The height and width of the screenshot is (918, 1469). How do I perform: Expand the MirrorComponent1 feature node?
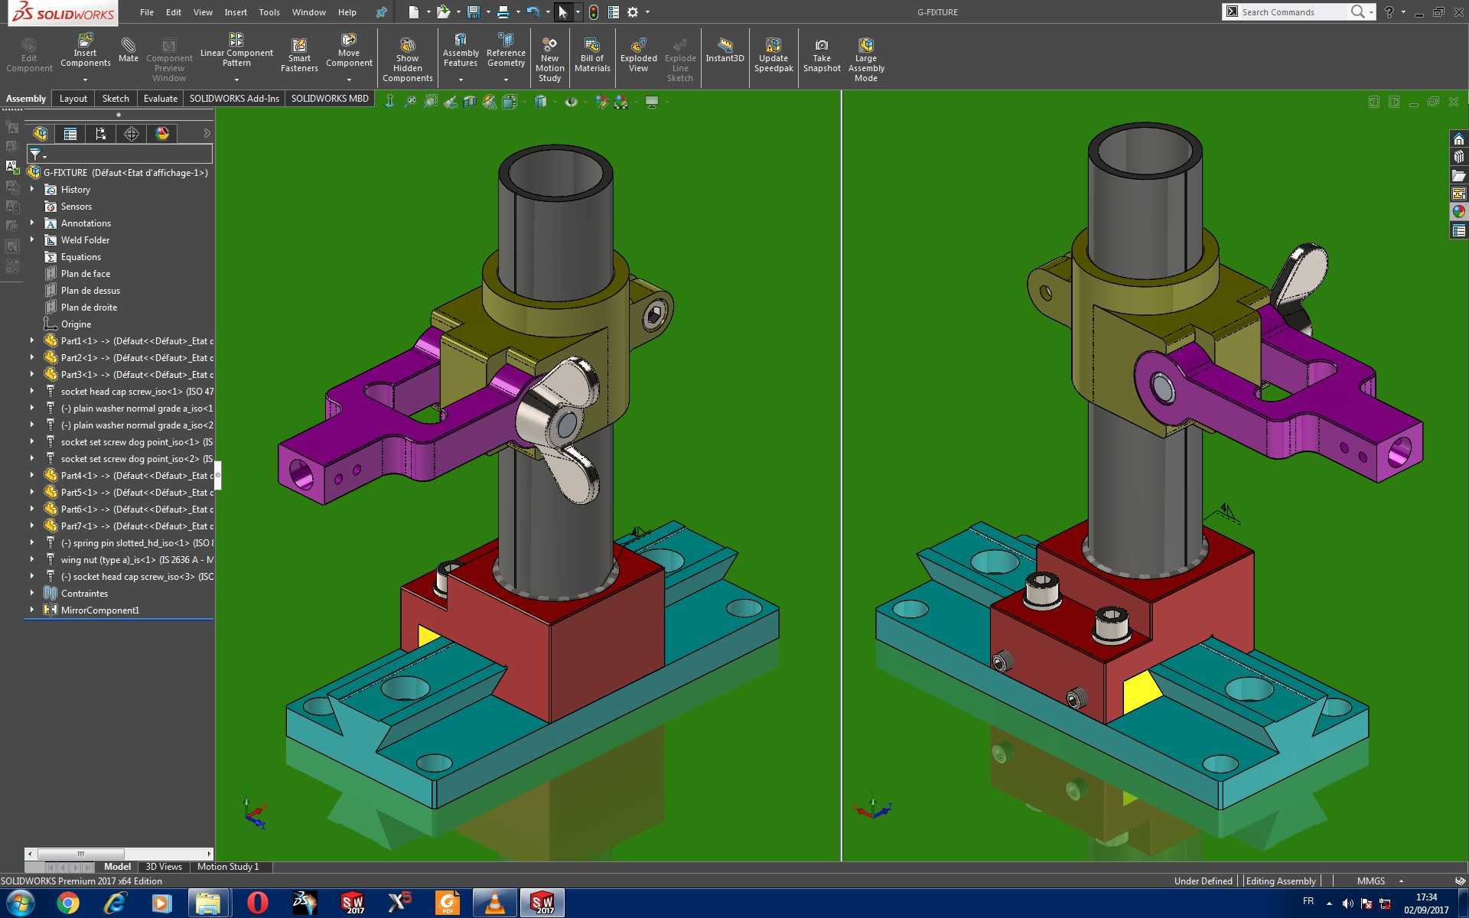point(32,610)
